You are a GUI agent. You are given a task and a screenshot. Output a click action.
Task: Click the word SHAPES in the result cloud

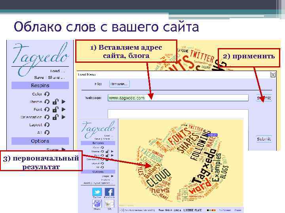187,142
